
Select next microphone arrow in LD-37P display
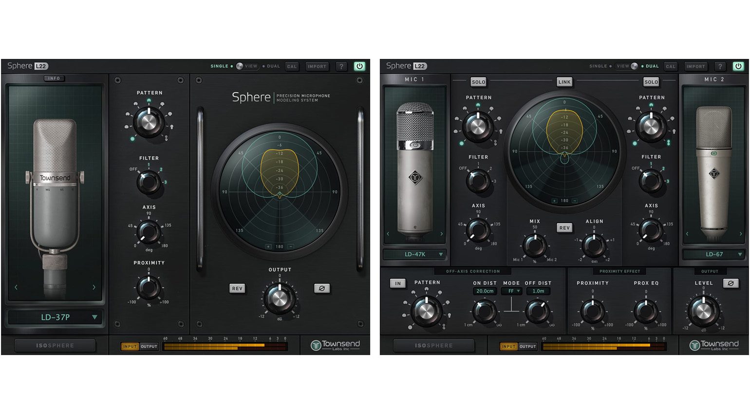point(94,287)
